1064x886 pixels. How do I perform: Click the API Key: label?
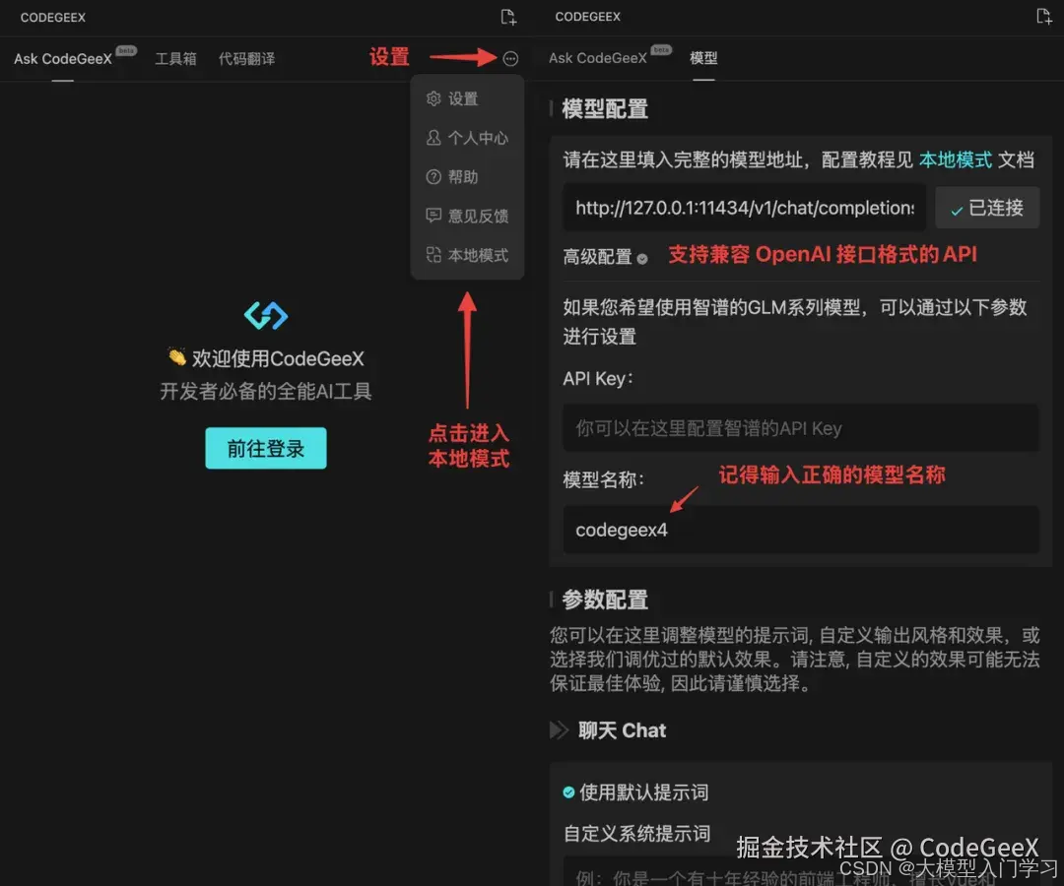click(598, 378)
